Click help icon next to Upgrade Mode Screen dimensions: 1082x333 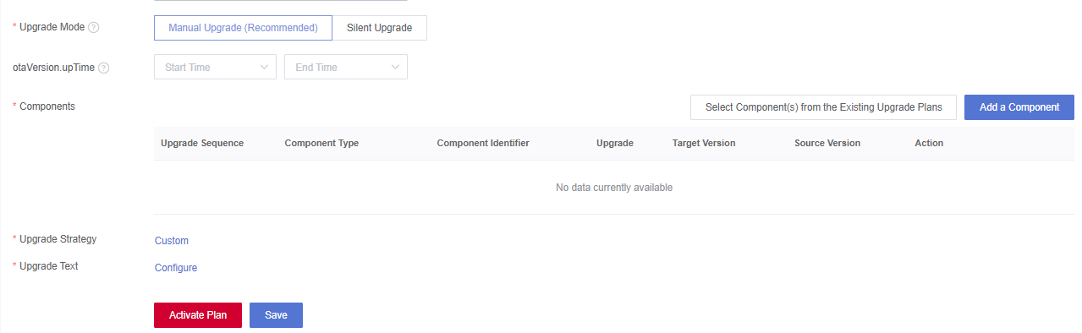[94, 27]
